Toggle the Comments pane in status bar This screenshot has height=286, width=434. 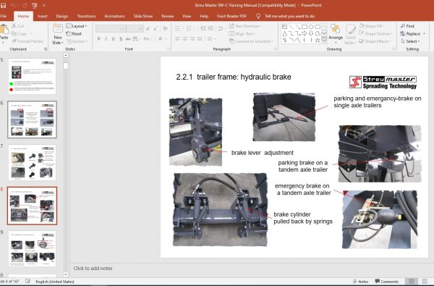(x=387, y=282)
